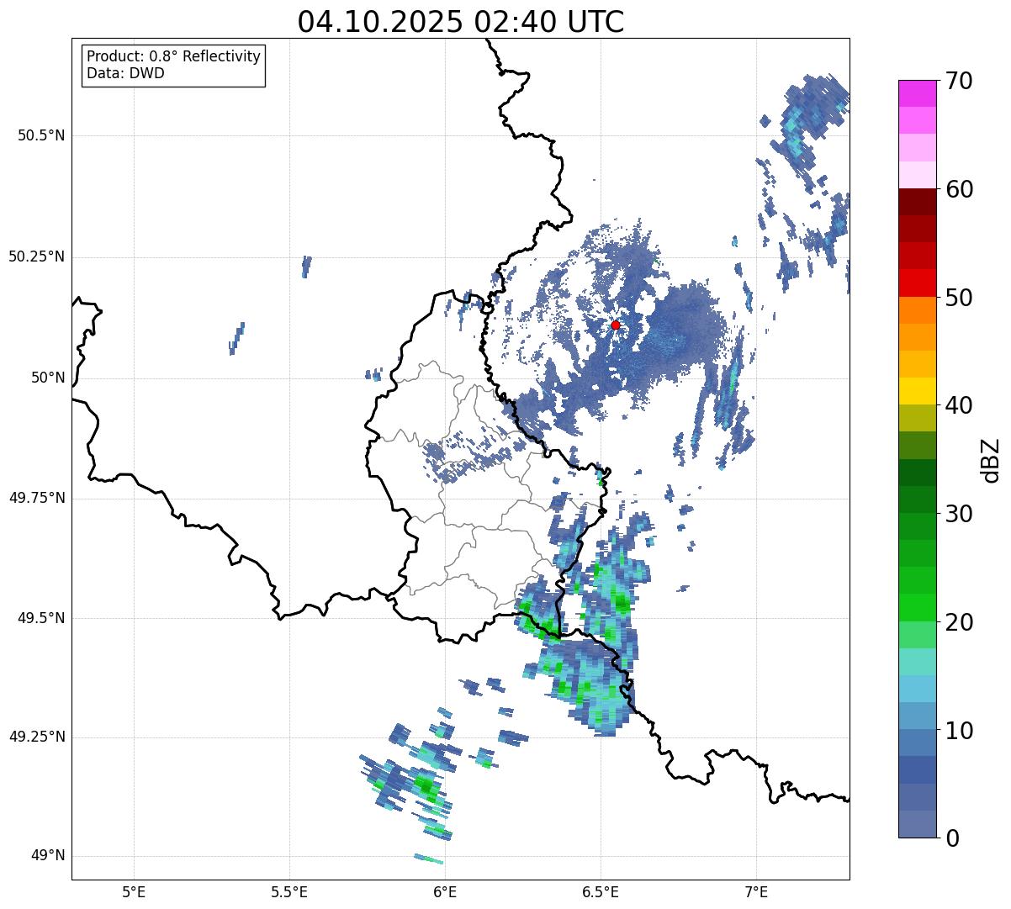
Task: Click the dark maroon colorbar swatch below 60
Action: point(917,202)
